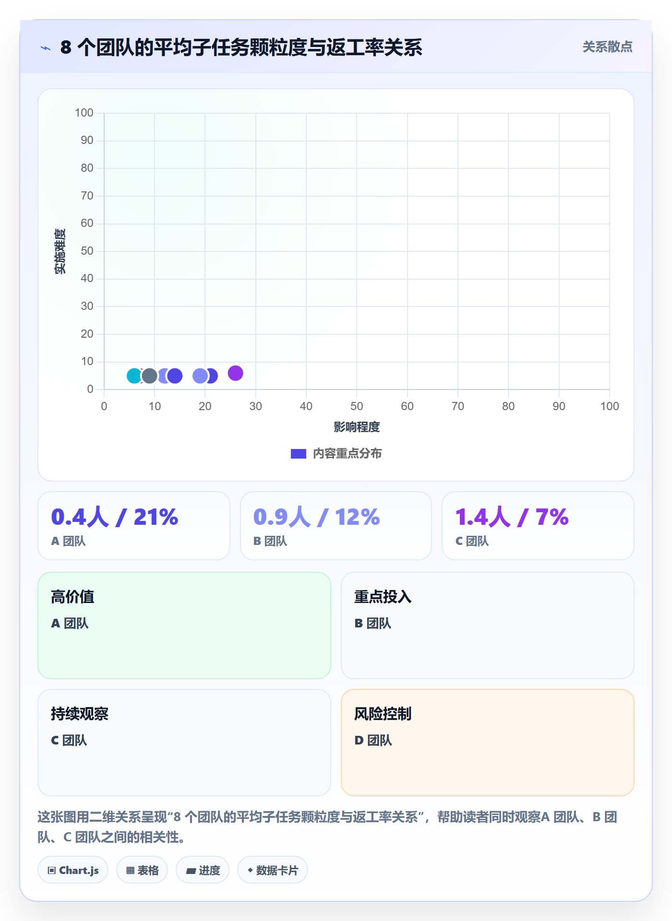Open the Chart.js tag
The width and height of the screenshot is (672, 921).
point(73,870)
